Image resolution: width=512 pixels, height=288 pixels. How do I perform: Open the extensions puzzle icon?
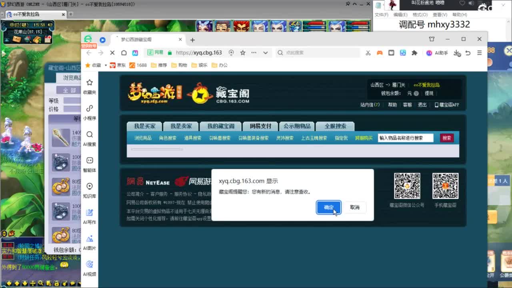tap(414, 53)
